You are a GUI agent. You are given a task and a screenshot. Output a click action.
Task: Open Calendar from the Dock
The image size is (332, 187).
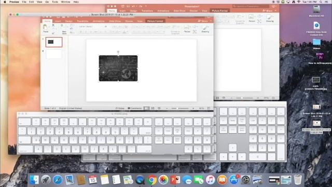pyautogui.click(x=93, y=180)
